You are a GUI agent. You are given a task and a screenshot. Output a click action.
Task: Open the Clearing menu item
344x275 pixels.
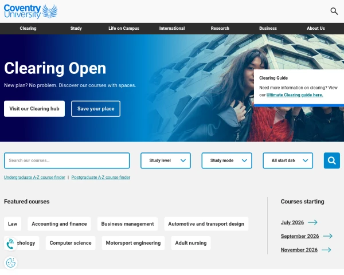pyautogui.click(x=28, y=28)
